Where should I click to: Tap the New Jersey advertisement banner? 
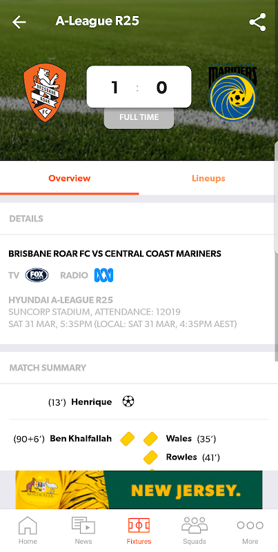139,490
